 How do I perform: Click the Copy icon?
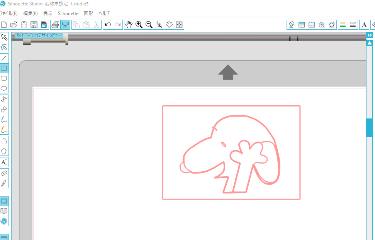click(x=76, y=25)
